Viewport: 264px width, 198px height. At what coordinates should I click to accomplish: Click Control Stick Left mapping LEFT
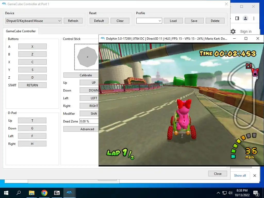pos(89,98)
